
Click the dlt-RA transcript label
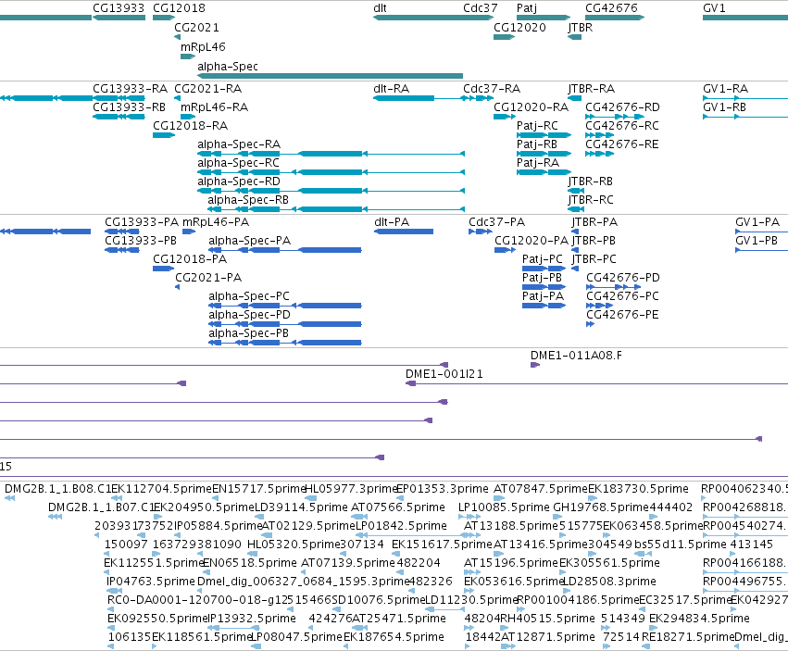[x=392, y=89]
